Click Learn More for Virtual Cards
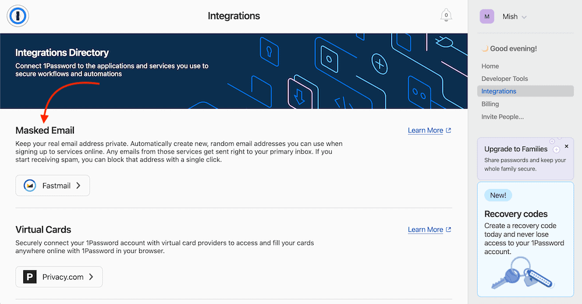The height and width of the screenshot is (304, 582). (x=425, y=230)
